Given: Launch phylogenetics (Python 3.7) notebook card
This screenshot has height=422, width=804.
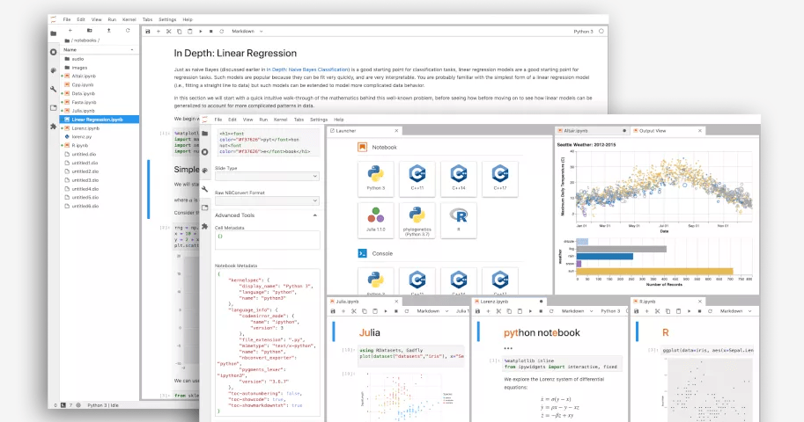Looking at the screenshot, I should point(417,220).
